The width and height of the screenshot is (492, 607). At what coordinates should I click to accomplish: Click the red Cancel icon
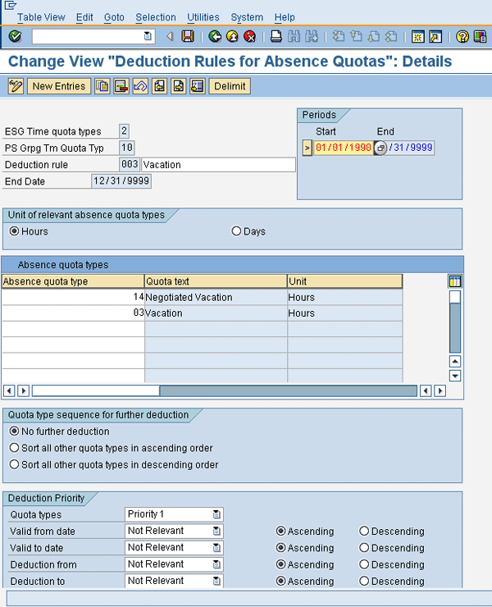click(250, 36)
